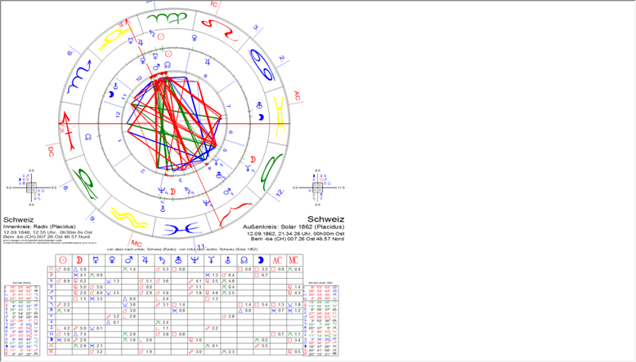Image resolution: width=636 pixels, height=362 pixels.
Task: Click the Sun symbol column header in aspect table
Action: [x=63, y=260]
